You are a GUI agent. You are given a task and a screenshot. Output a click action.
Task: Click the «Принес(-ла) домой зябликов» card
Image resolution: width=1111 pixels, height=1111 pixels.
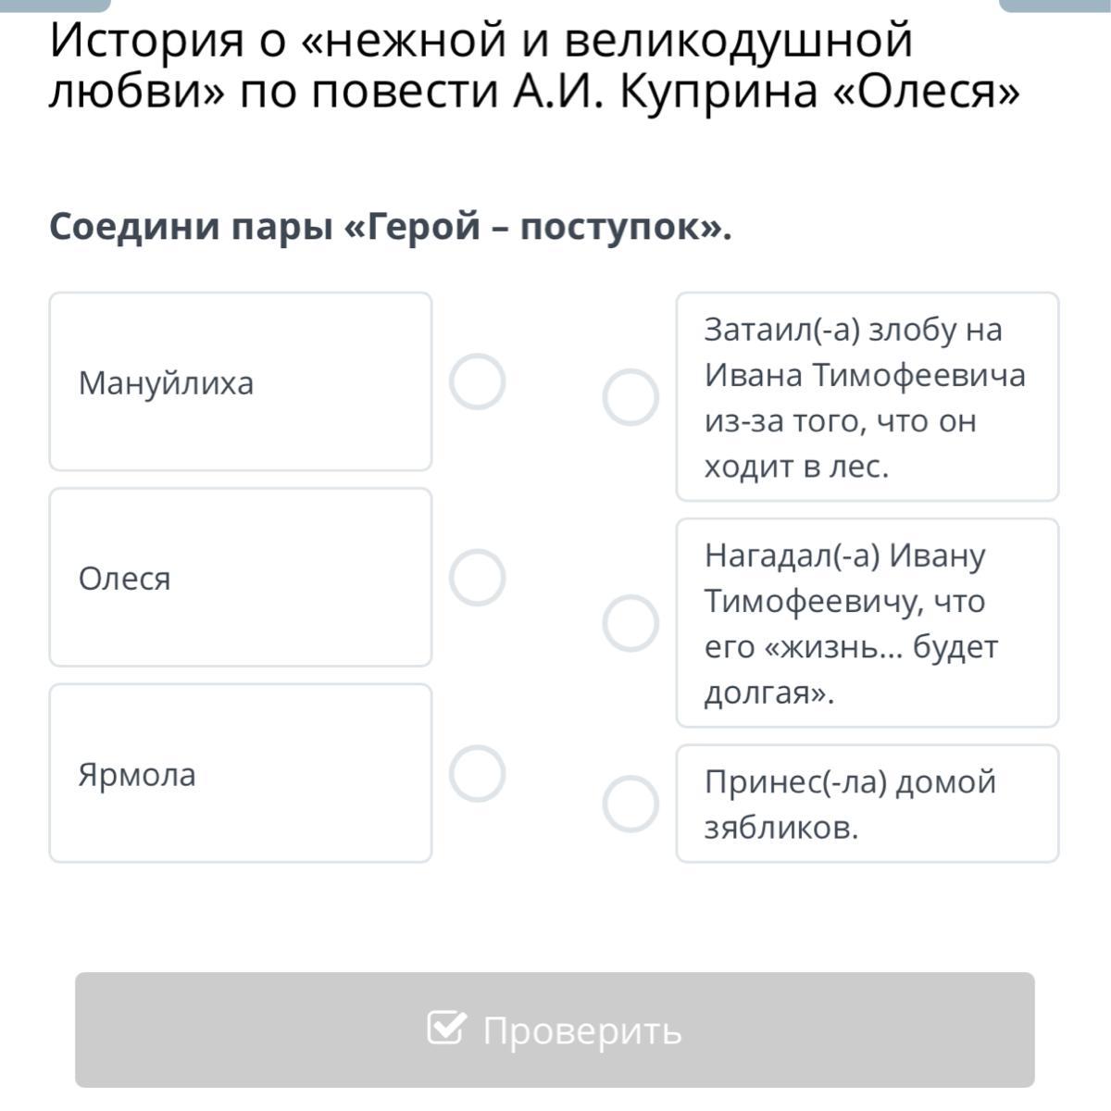tap(868, 804)
